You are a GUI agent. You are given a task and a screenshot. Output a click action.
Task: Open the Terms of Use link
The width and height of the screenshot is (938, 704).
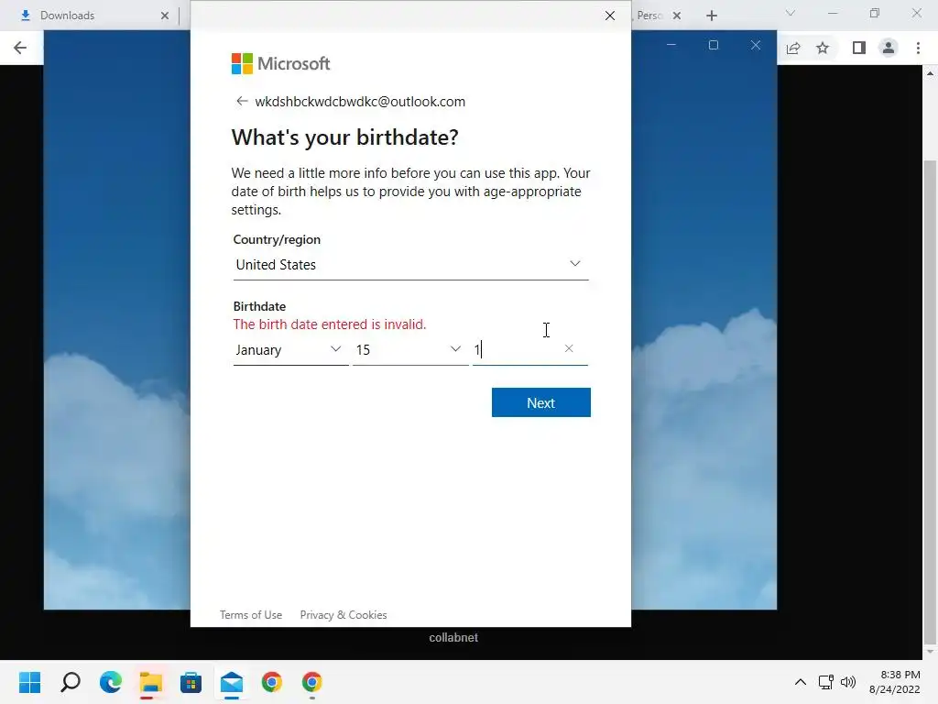251,615
